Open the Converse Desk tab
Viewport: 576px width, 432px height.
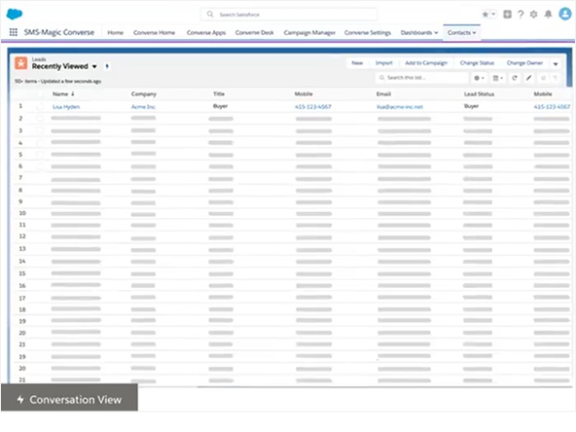click(254, 32)
